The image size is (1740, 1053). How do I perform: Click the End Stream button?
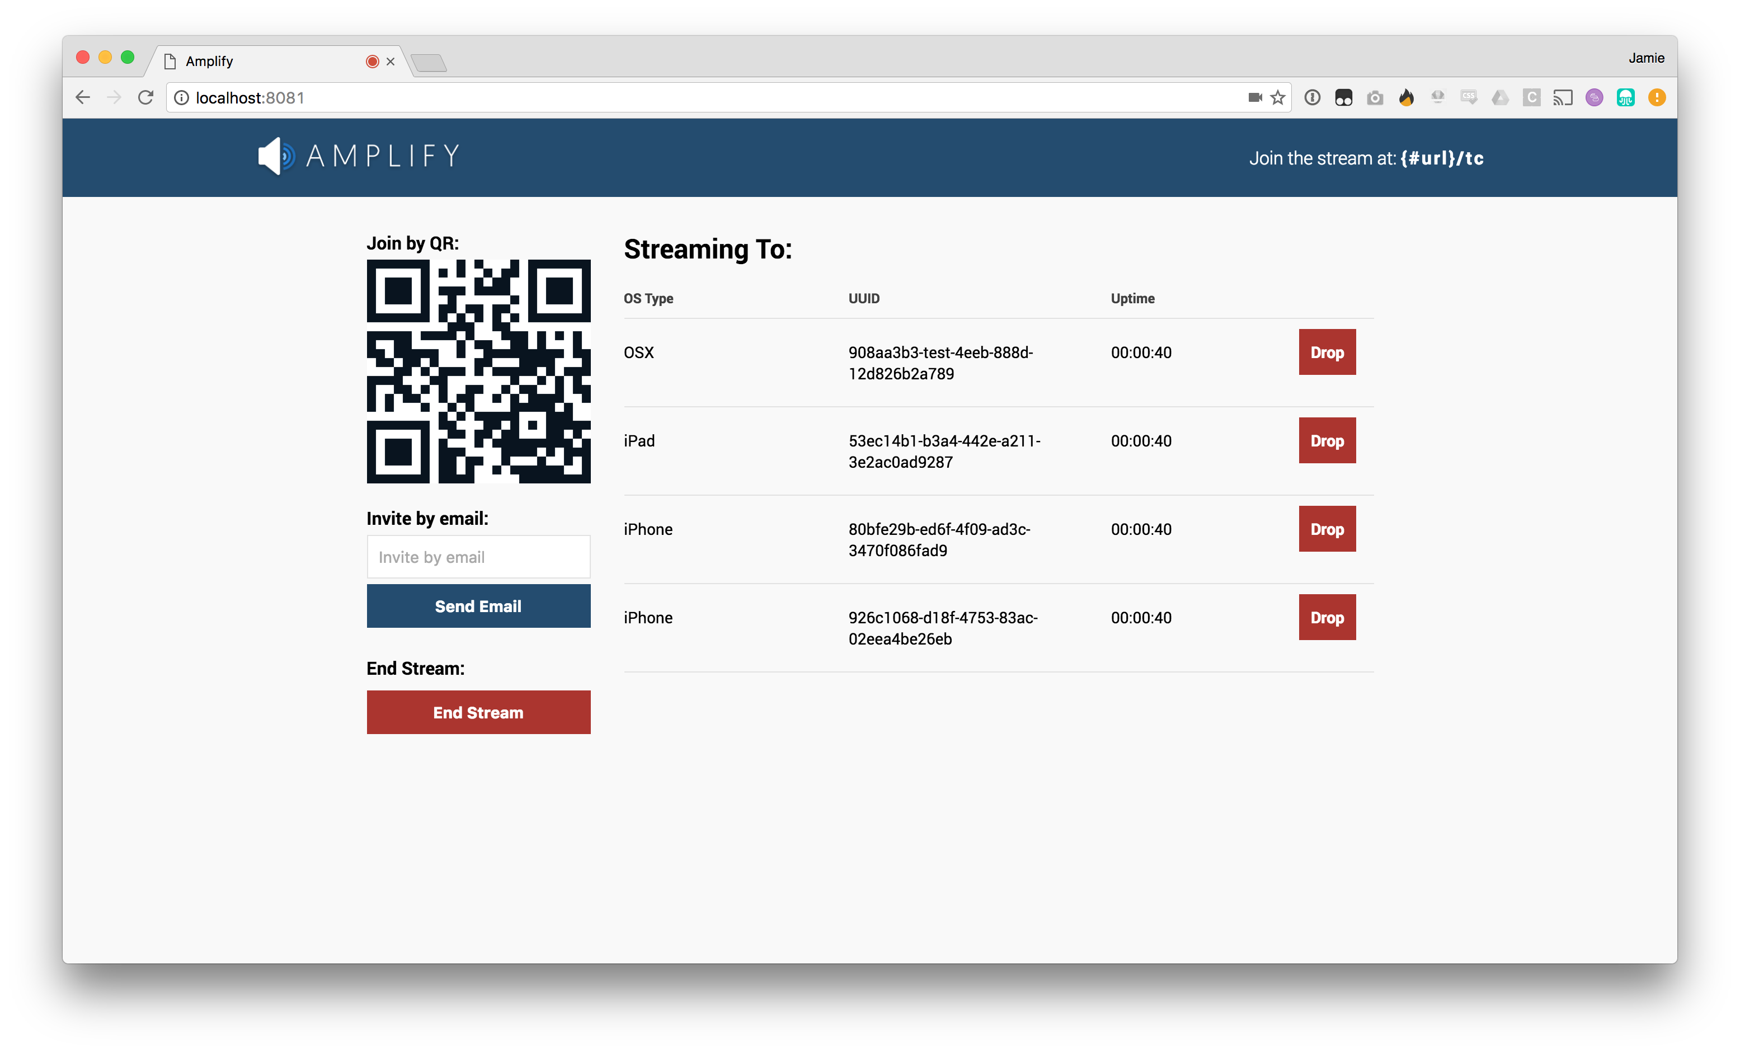(x=478, y=712)
